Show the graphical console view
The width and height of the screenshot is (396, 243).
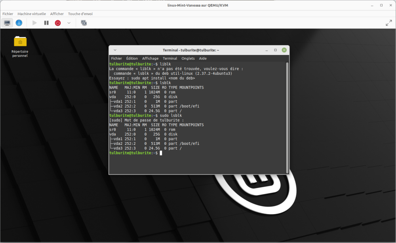7,23
